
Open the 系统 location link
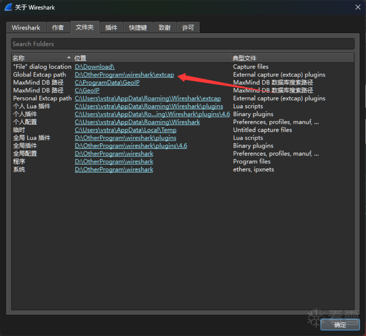pos(114,170)
